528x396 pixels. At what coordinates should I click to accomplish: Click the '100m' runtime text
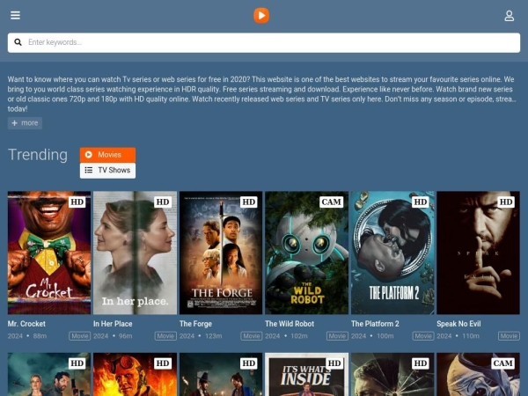[385, 336]
